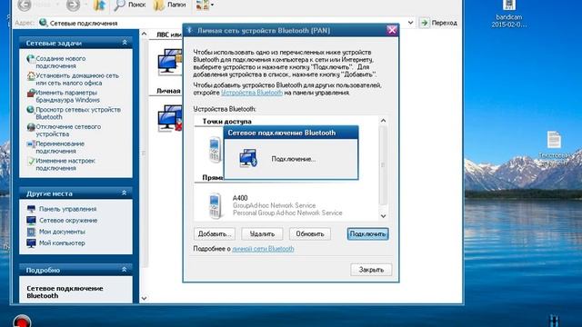This screenshot has width=582, height=327.
Task: Click the Up folder icon in toolbar
Action: [99, 5]
